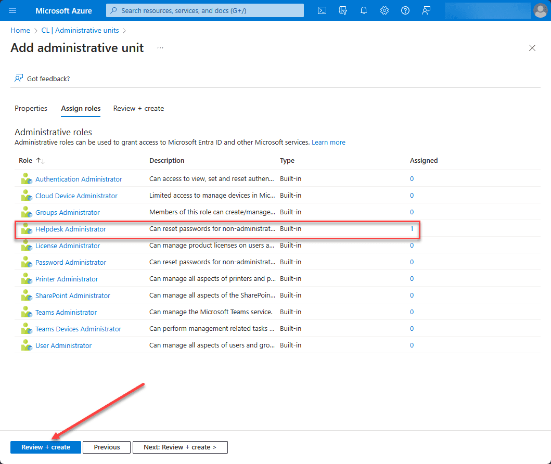The image size is (551, 464).
Task: Click Password Administrator assigned count 0
Action: pyautogui.click(x=412, y=262)
